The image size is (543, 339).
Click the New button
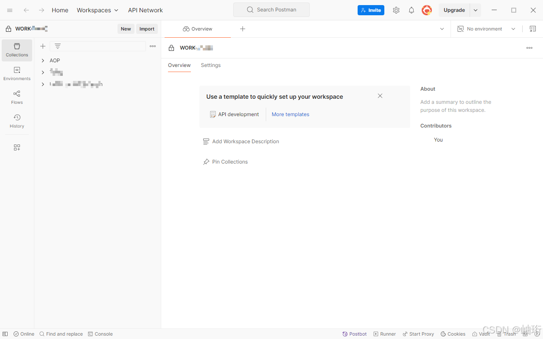tap(126, 29)
